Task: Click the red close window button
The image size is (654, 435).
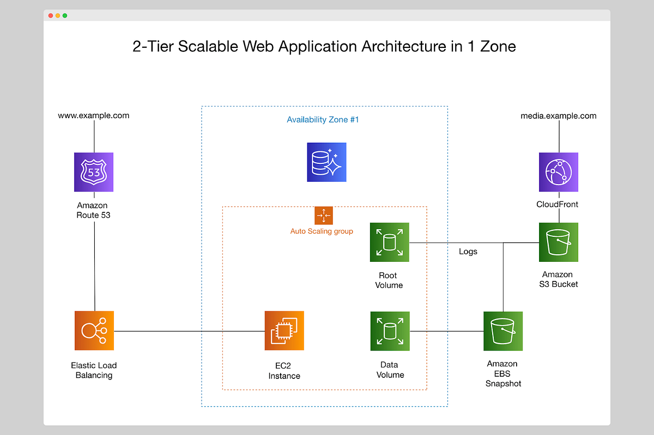Action: coord(51,15)
